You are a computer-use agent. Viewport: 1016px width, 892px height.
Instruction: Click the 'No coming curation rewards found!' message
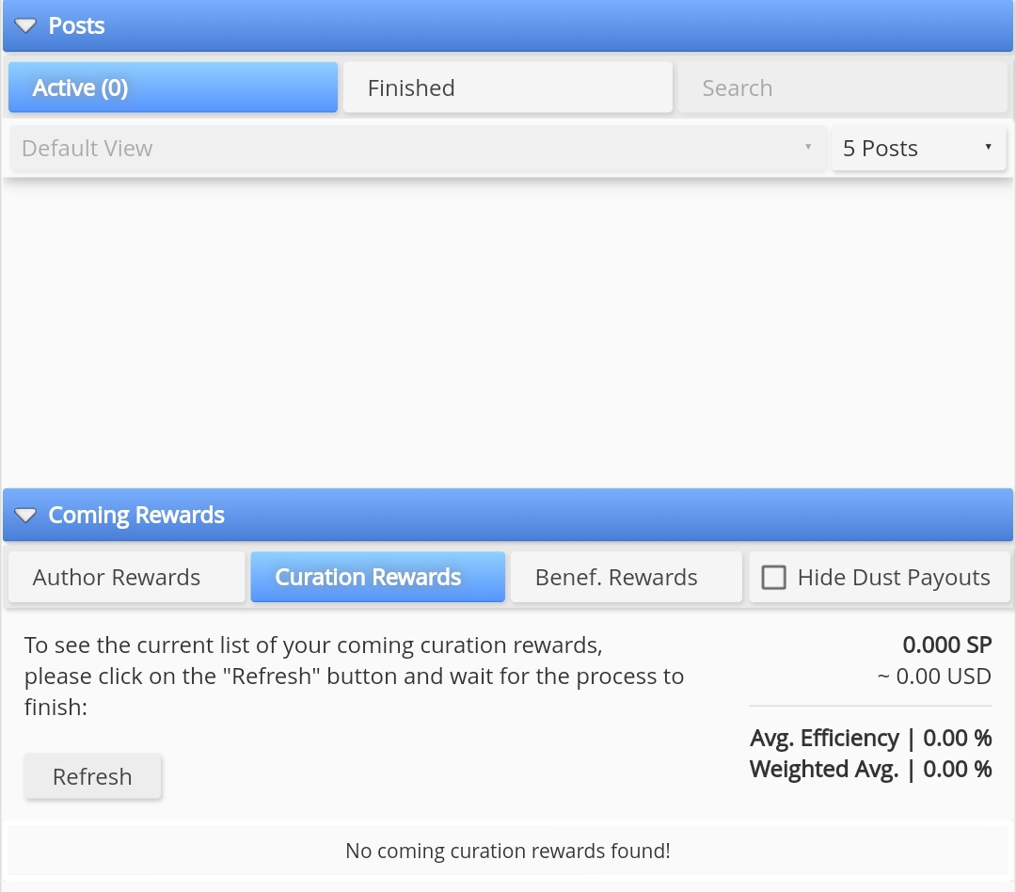point(508,851)
